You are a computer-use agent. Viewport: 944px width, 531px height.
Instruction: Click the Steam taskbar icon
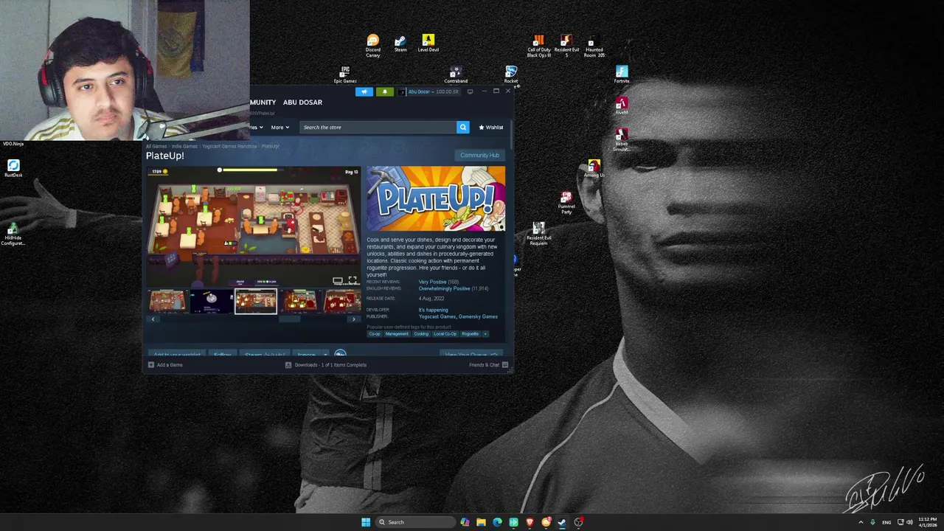pyautogui.click(x=562, y=522)
